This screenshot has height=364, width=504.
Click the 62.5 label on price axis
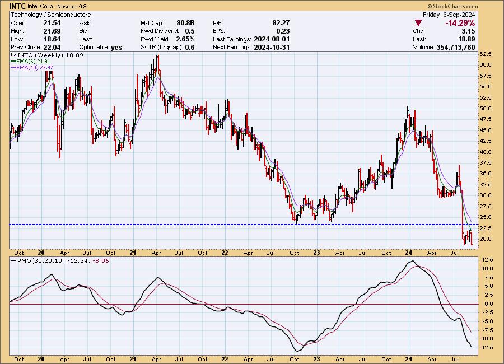(485, 54)
